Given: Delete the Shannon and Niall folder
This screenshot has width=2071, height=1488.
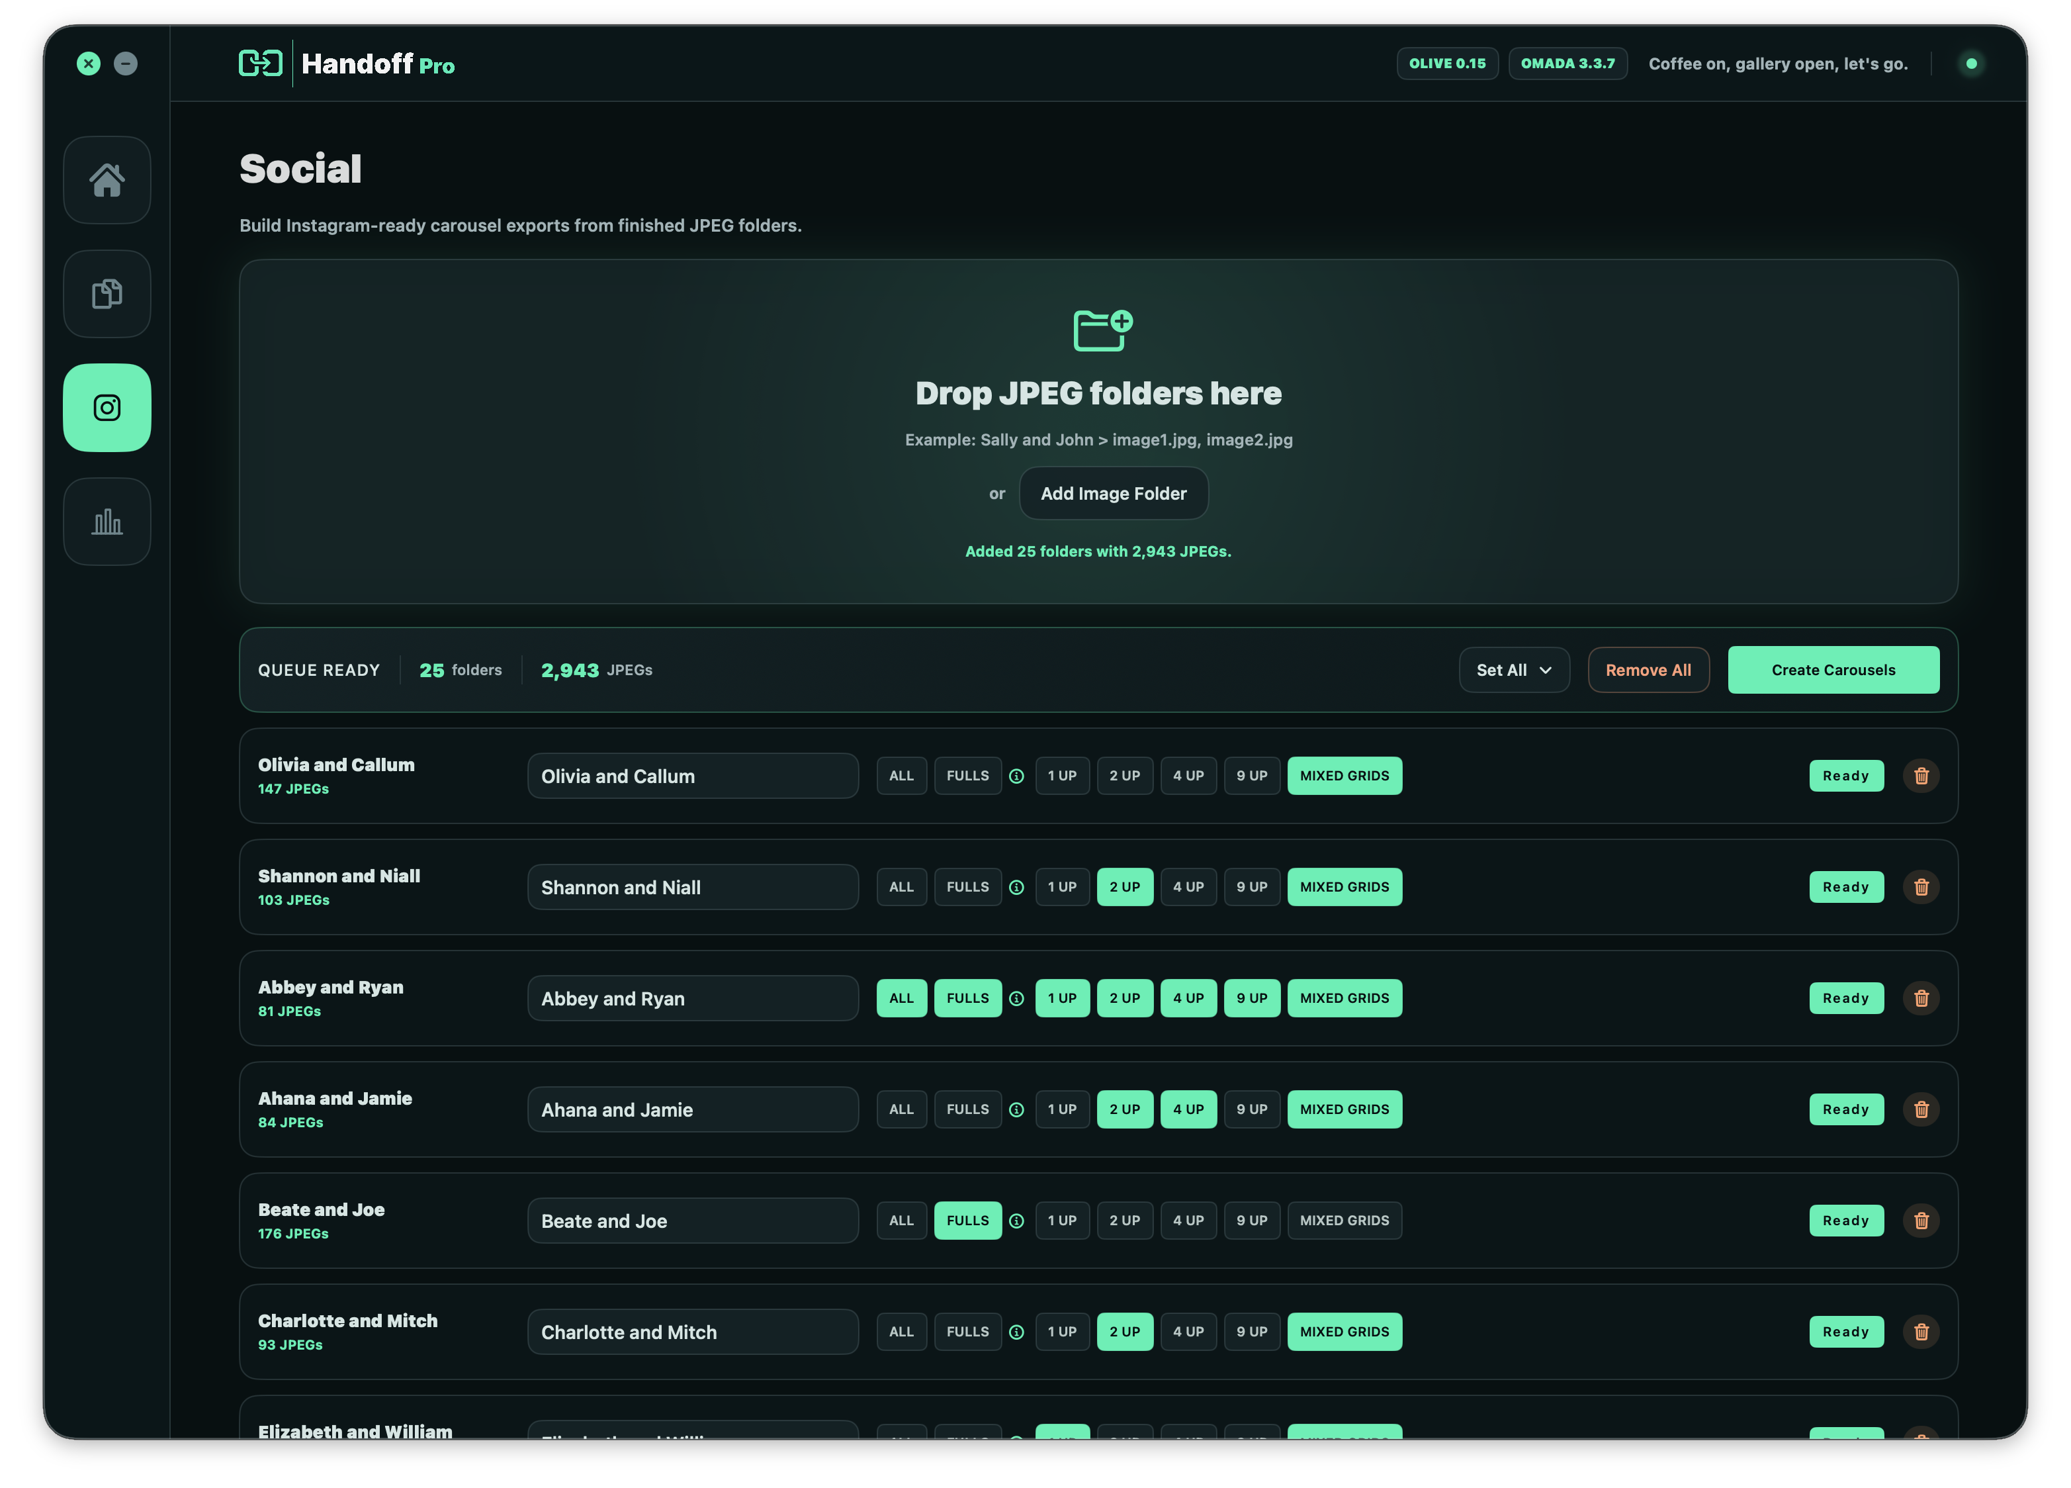Looking at the screenshot, I should [1920, 887].
